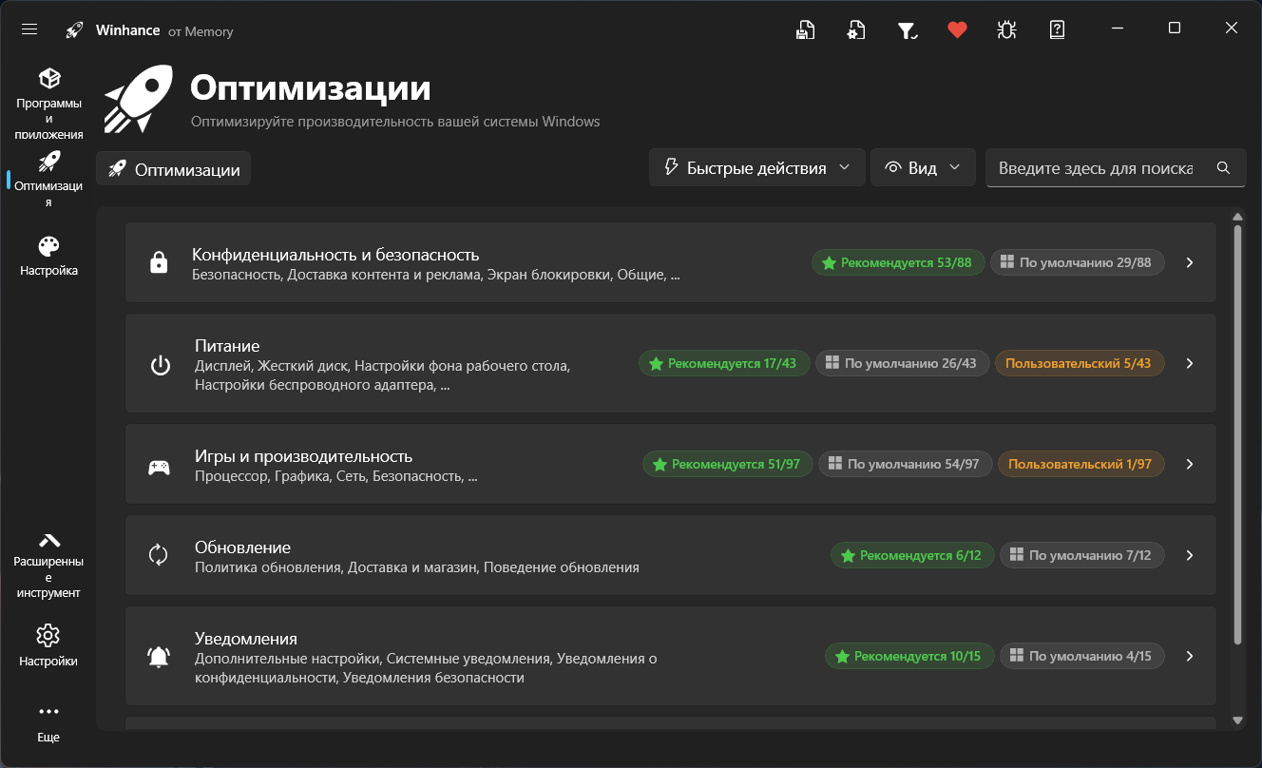The height and width of the screenshot is (768, 1262).
Task: Click the Рекомендуется 17/43 badge
Action: [x=724, y=363]
